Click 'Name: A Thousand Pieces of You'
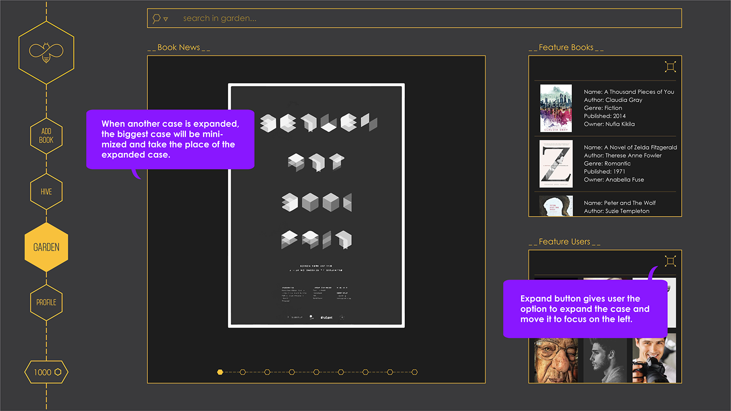This screenshot has height=411, width=731. [x=629, y=92]
